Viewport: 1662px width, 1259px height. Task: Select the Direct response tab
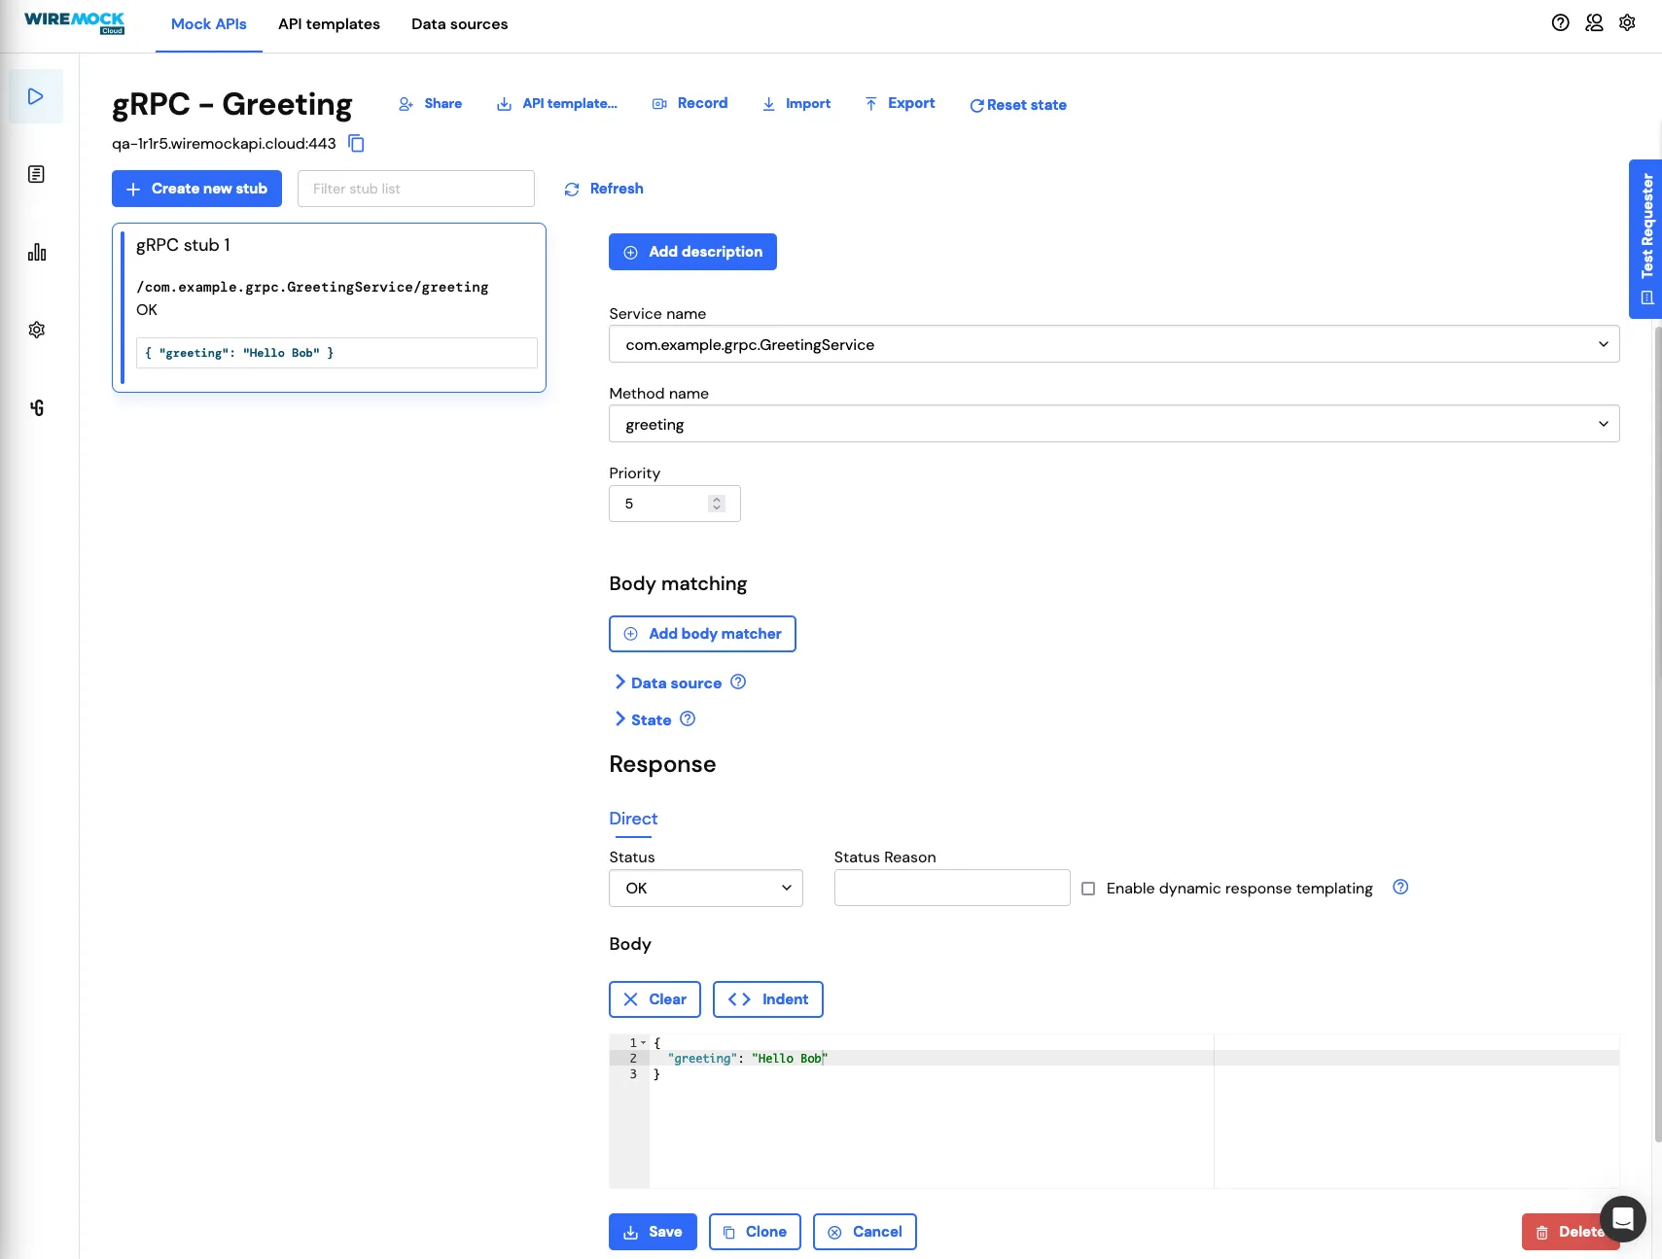[633, 819]
